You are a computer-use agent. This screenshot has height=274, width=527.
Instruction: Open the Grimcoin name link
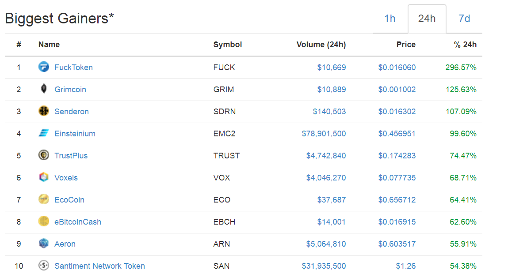(70, 90)
